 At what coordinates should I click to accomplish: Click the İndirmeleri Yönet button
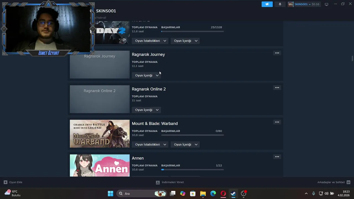tap(170, 182)
